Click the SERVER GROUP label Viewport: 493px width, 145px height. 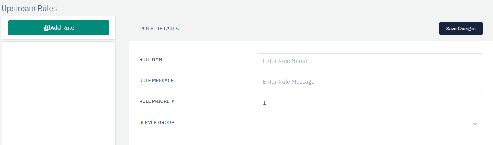tap(157, 122)
